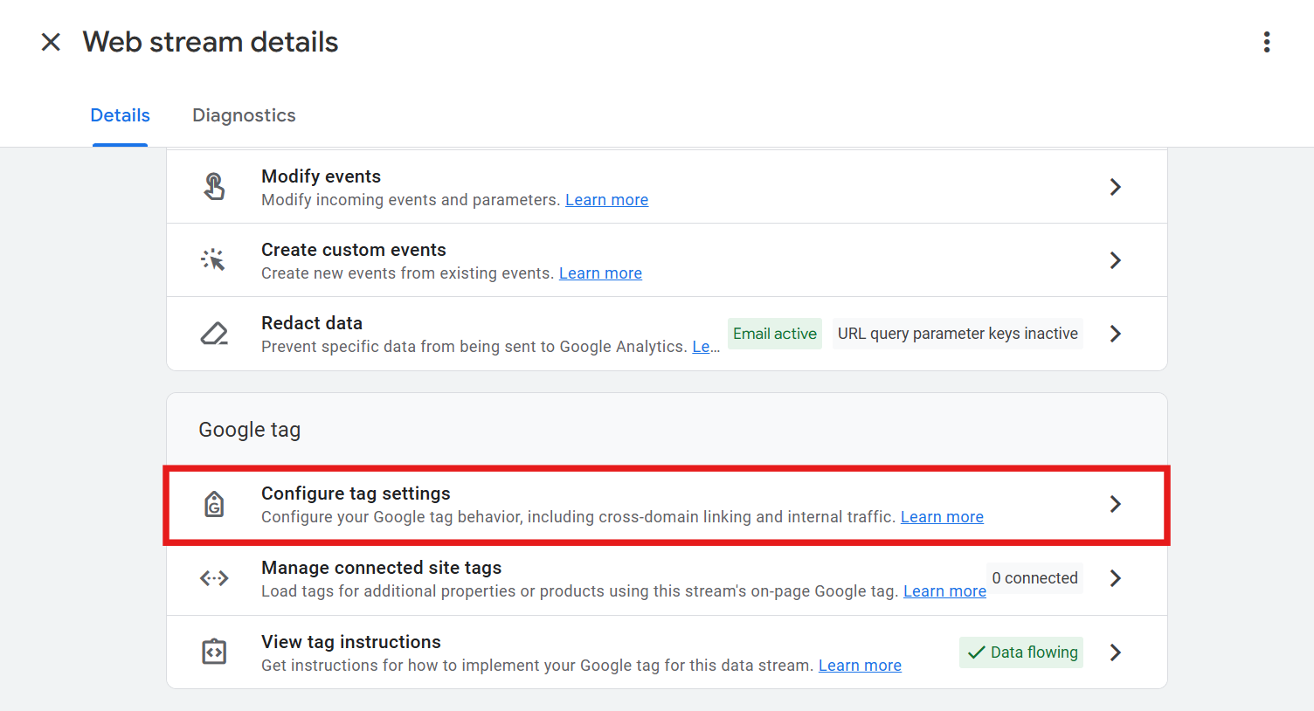The width and height of the screenshot is (1314, 711).
Task: Click the Redact data title text
Action: pos(312,323)
